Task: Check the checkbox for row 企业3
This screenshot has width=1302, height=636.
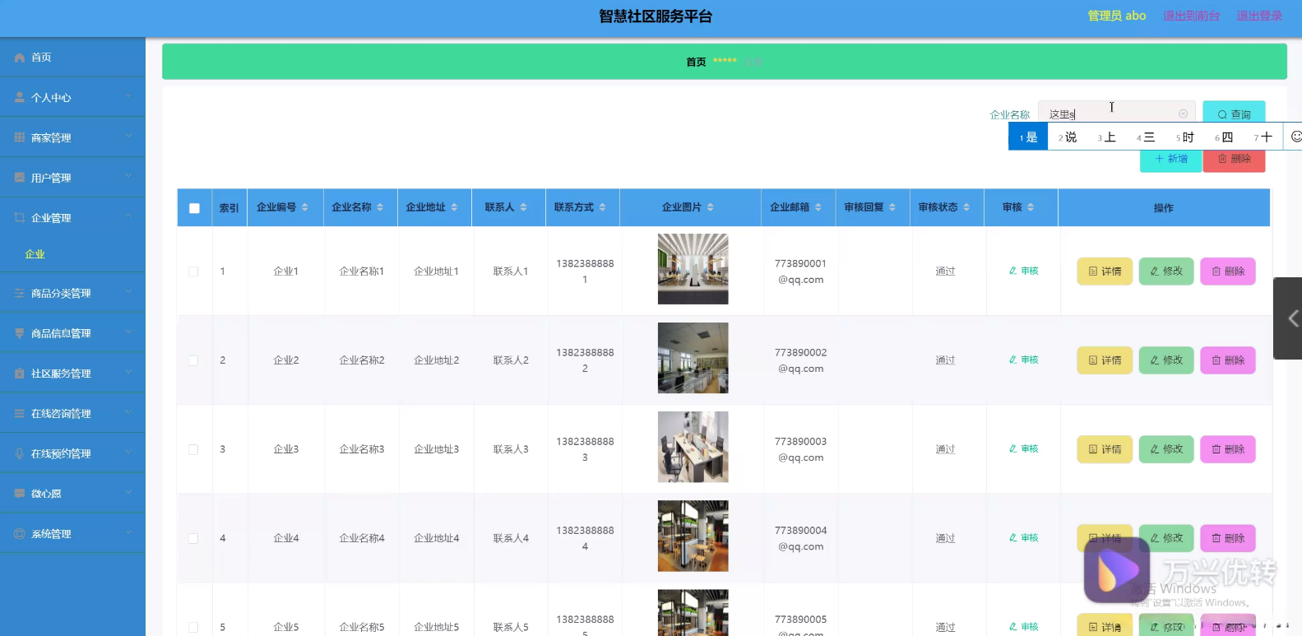Action: 193,449
